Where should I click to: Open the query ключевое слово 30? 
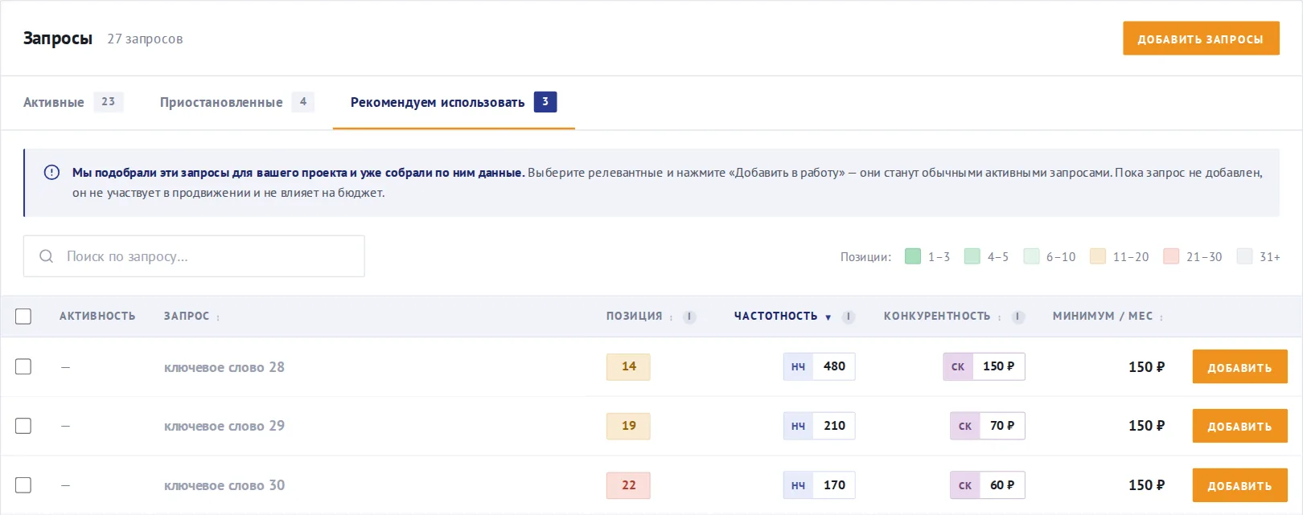click(x=224, y=485)
